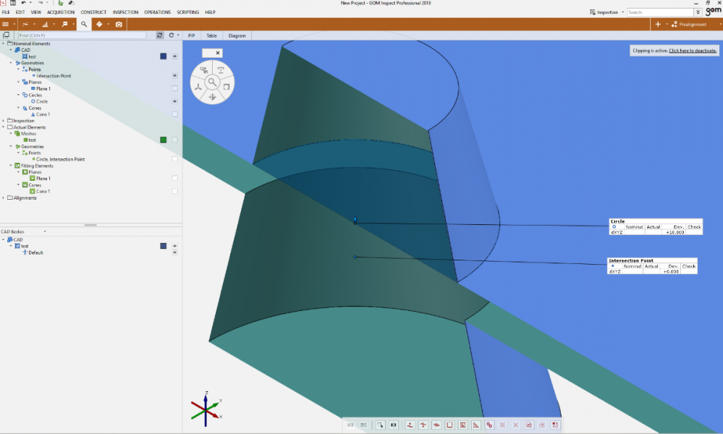723x434 pixels.
Task: Toggle visibility of the nominal Circle element
Action: (174, 101)
